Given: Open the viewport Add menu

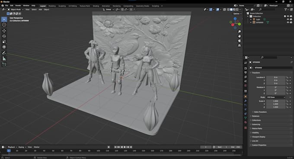Looking at the screenshot, I should [x=40, y=10].
